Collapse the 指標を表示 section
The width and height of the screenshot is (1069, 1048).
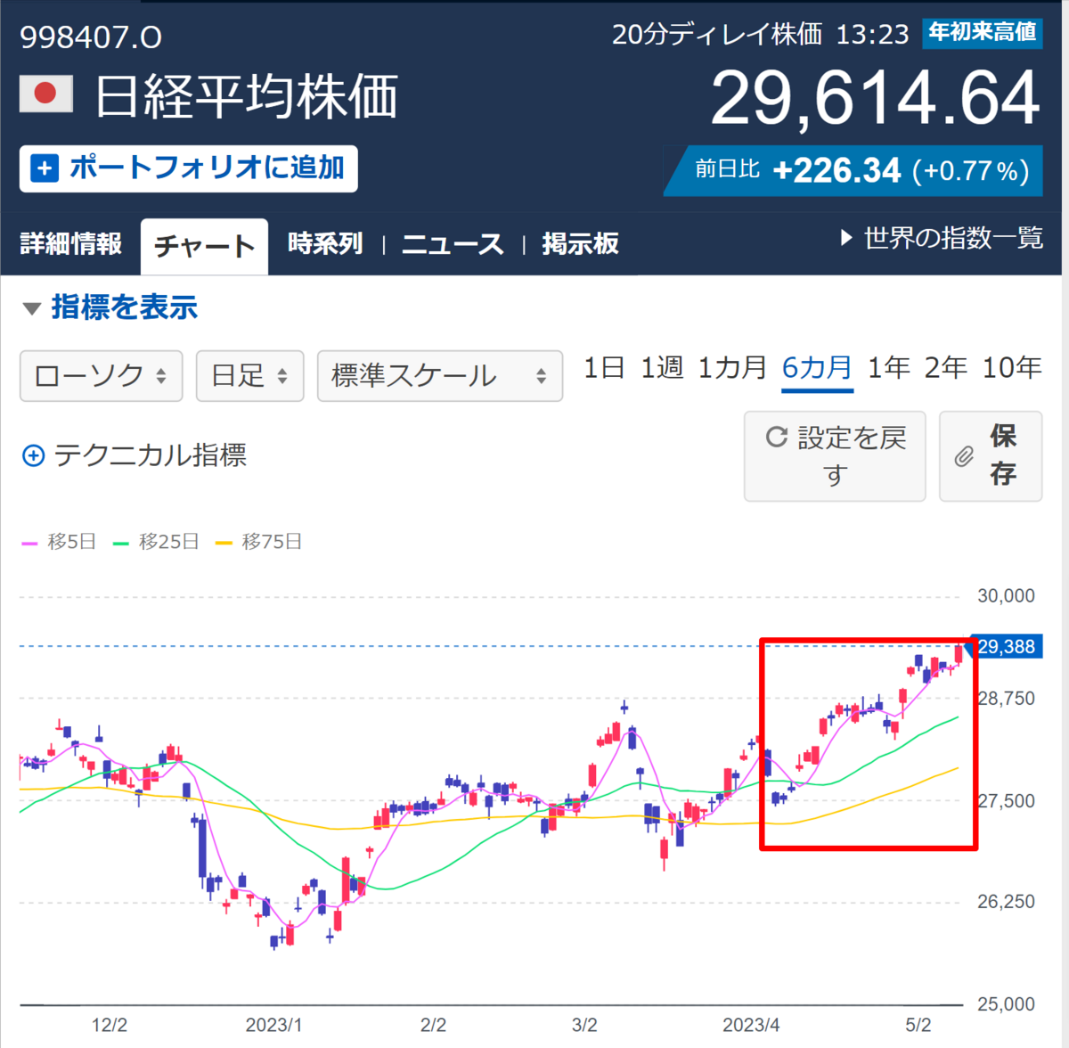tap(110, 307)
